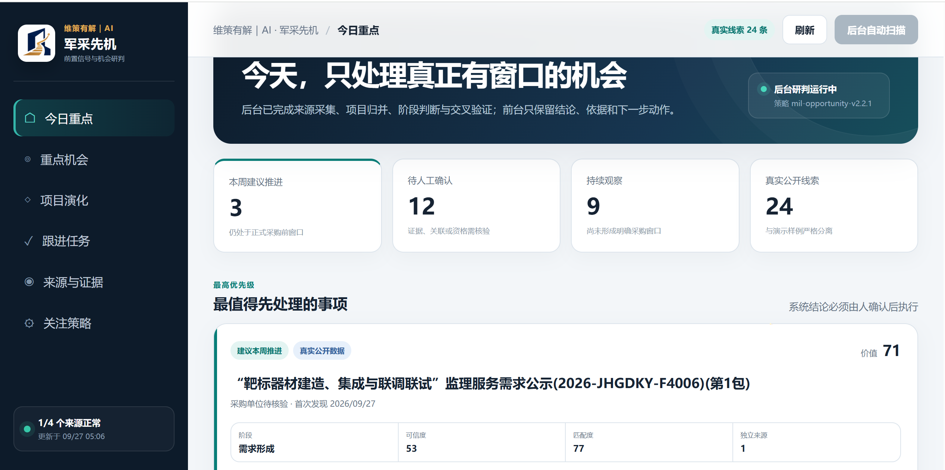Click the 真实线索 24 条 badge
Image resolution: width=945 pixels, height=470 pixels.
739,30
